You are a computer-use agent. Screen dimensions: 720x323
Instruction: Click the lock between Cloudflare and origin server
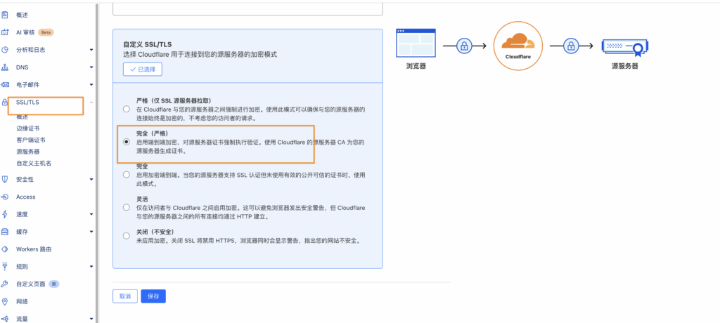click(571, 46)
